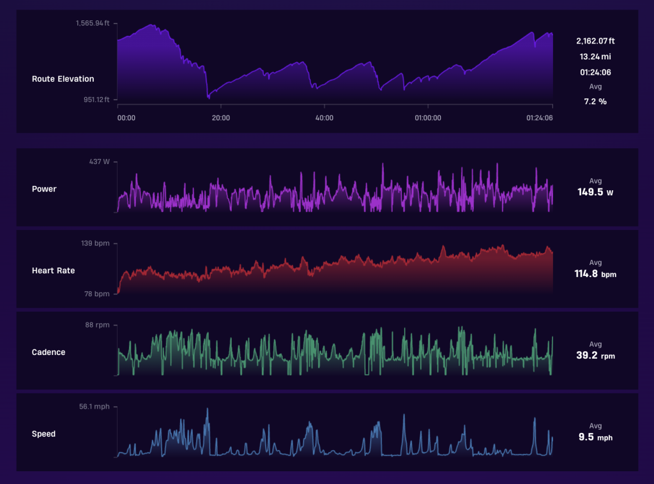Click the green cadence line graph
Image resolution: width=654 pixels, height=484 pixels.
click(335, 351)
